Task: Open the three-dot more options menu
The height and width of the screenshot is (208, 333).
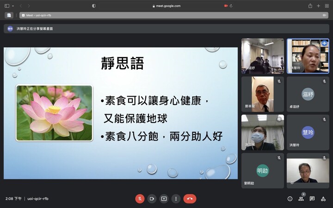Action: click(176, 199)
